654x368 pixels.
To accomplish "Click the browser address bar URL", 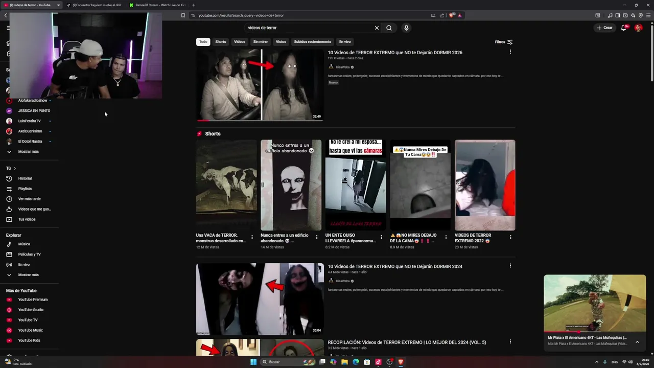I will pos(241,15).
